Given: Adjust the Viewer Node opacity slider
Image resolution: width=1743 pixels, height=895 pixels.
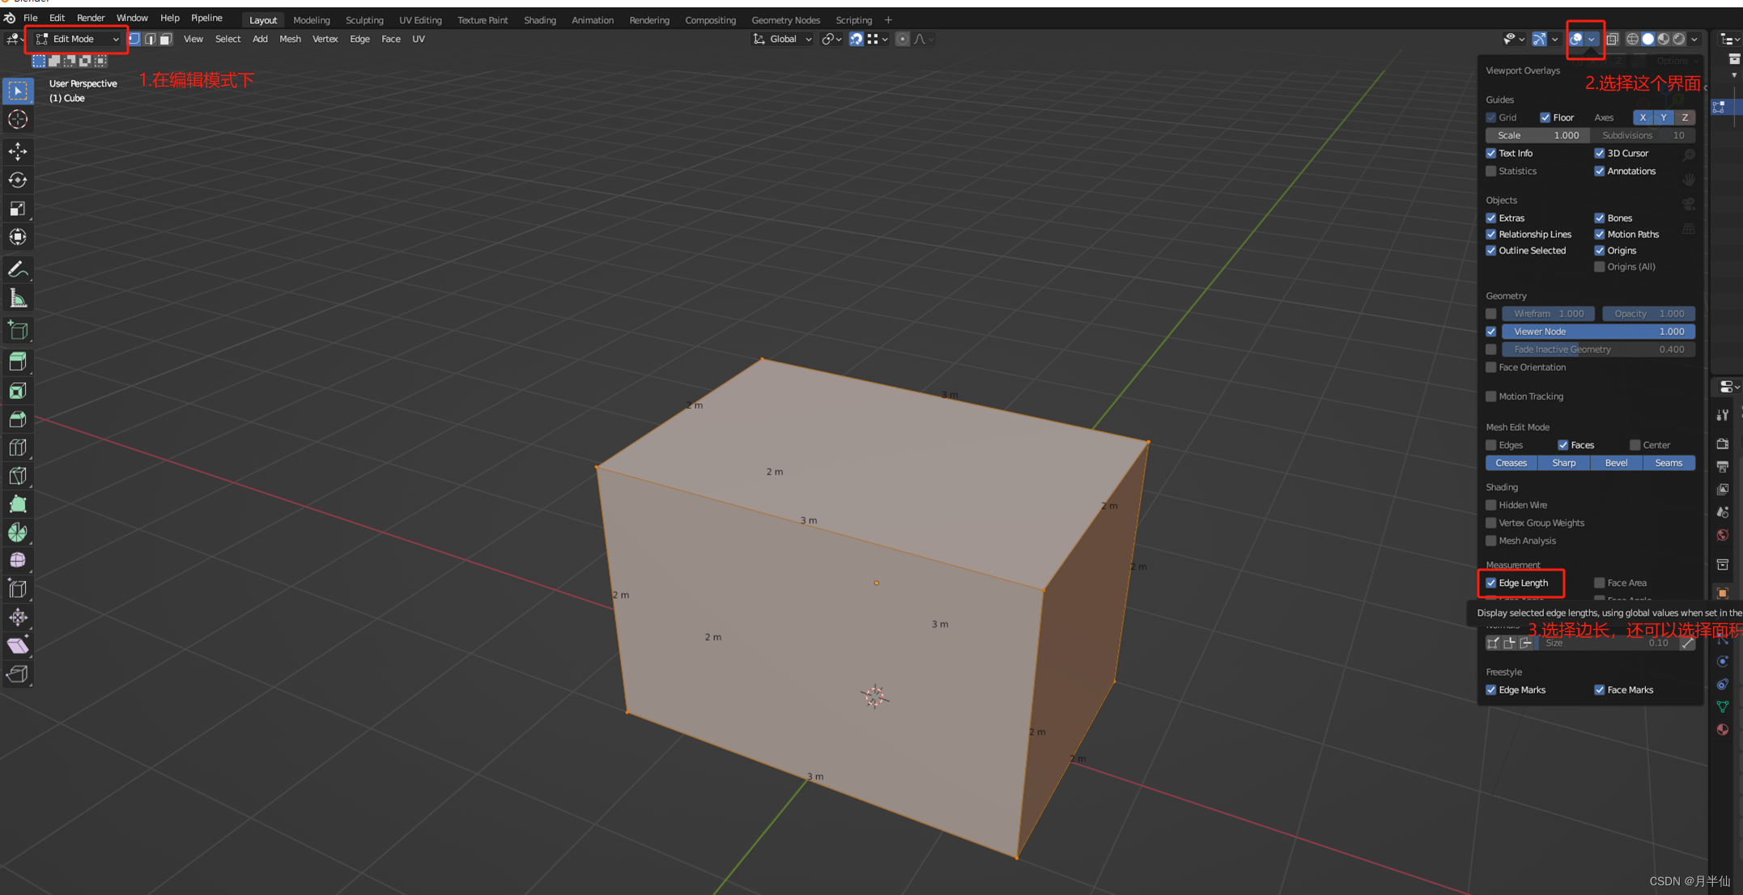Looking at the screenshot, I should pyautogui.click(x=1597, y=332).
